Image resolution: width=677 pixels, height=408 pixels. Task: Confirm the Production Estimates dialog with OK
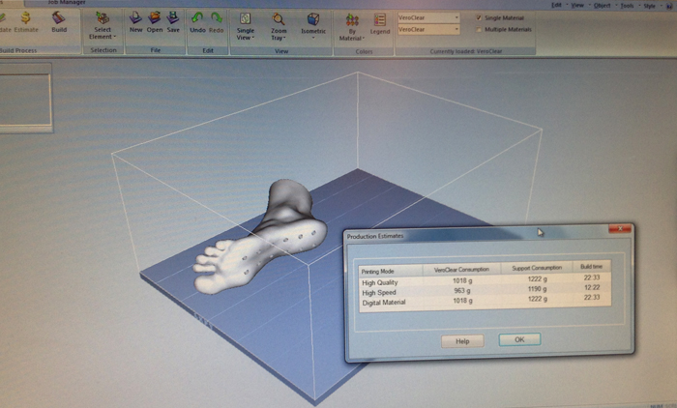point(519,339)
